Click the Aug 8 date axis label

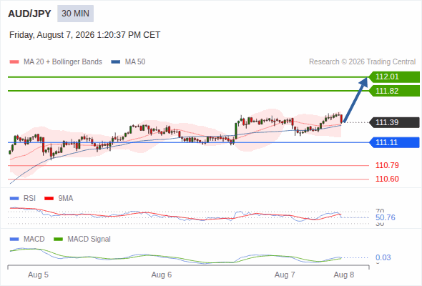tap(344, 275)
